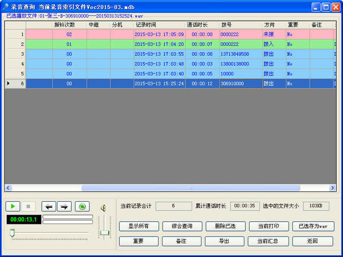The image size is (343, 257).
Task: Click the 导出 export button
Action: 225,241
